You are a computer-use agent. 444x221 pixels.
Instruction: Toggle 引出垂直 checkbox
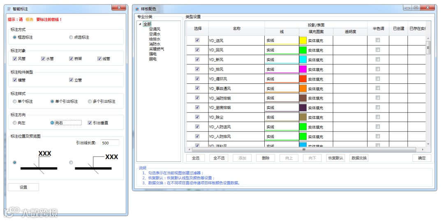[x=90, y=123]
